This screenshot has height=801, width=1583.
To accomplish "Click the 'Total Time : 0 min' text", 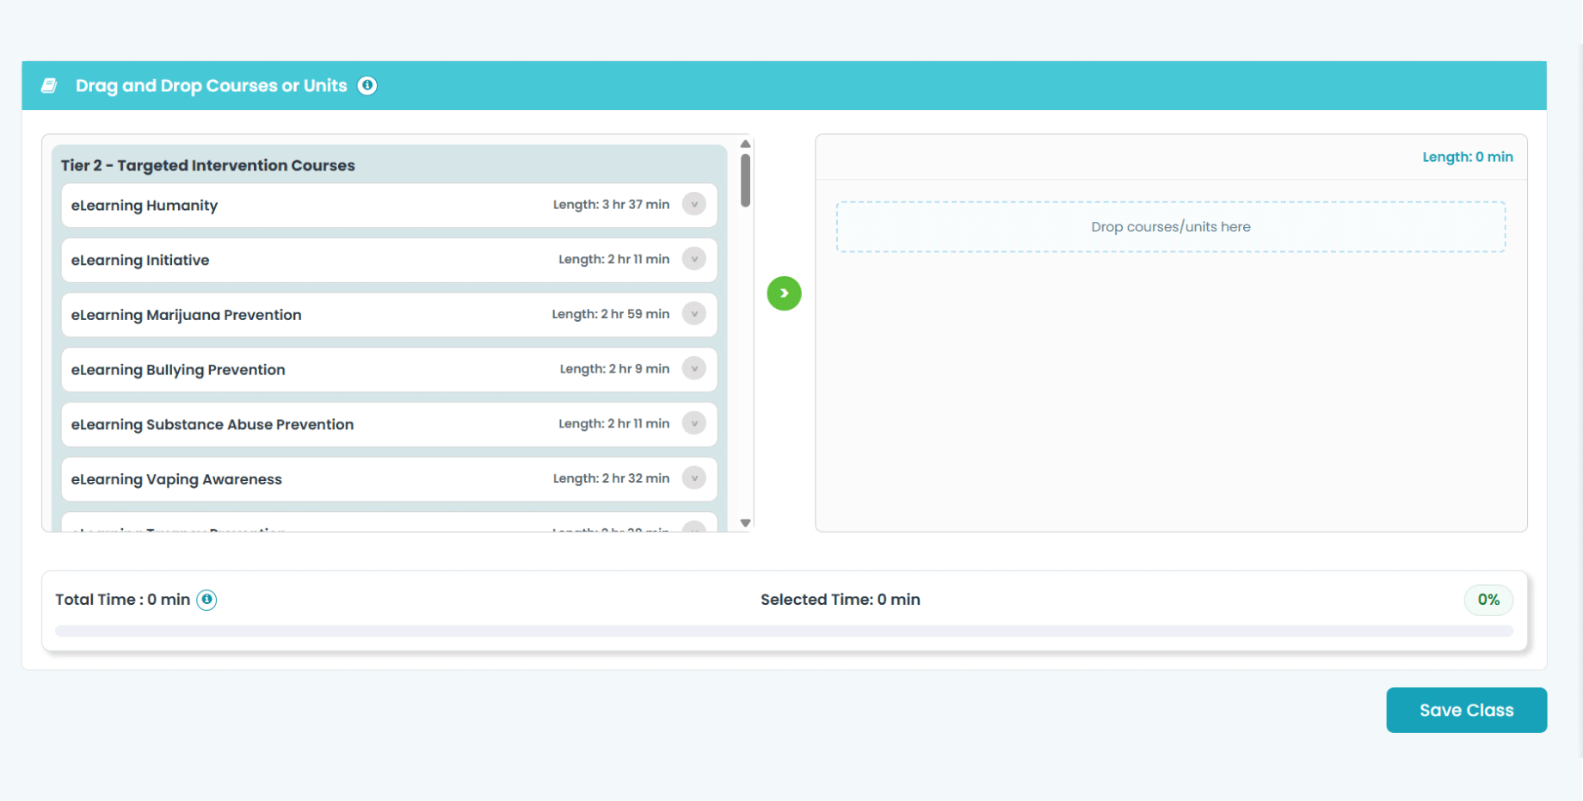I will pyautogui.click(x=123, y=600).
